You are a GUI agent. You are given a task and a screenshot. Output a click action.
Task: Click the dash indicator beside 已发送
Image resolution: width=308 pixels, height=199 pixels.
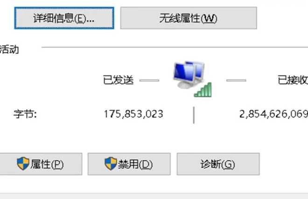click(149, 80)
